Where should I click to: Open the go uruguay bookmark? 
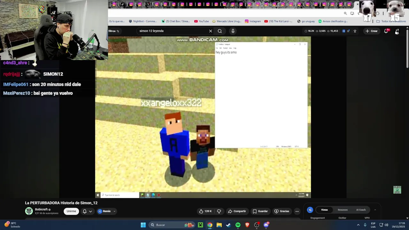coord(306,21)
